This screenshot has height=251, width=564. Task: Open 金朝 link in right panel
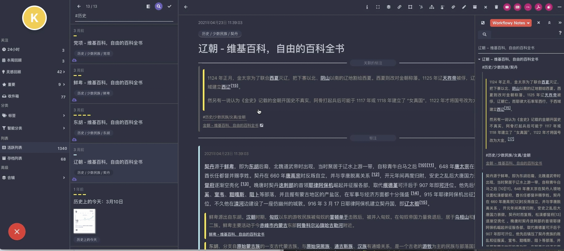514,163
